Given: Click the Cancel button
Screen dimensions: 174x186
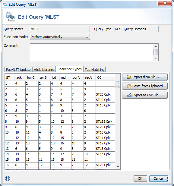Looking at the screenshot, I should 159,178.
